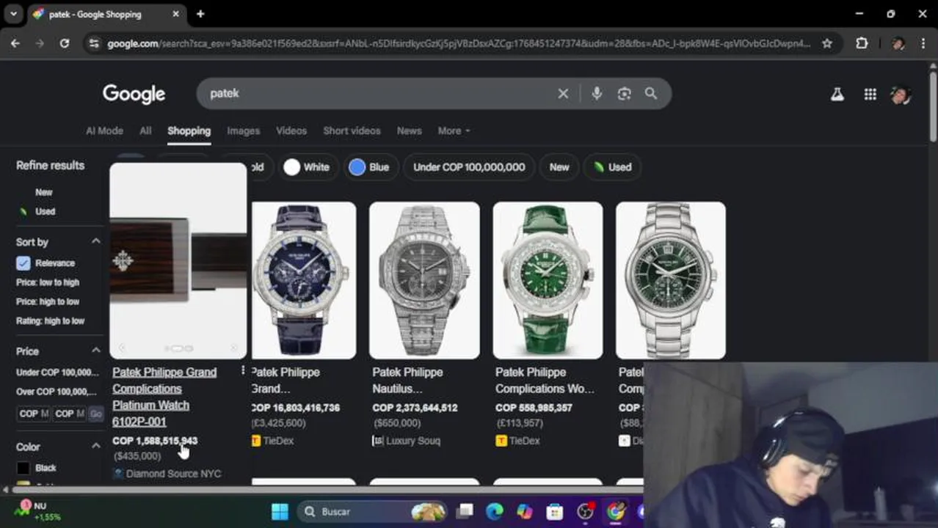Filter sidebar by New condition
Image resolution: width=938 pixels, height=528 pixels.
coord(44,192)
